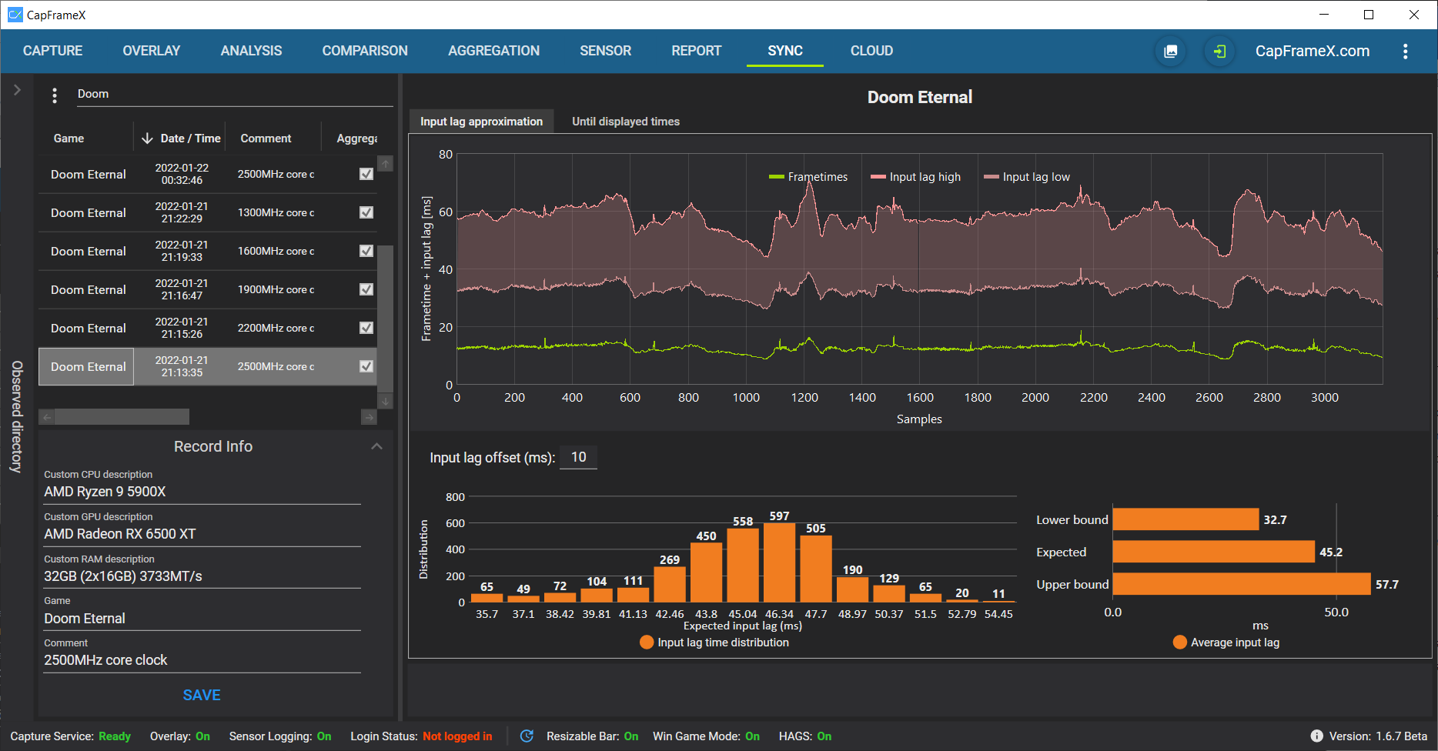This screenshot has height=751, width=1438.
Task: Open the CLOUD tab
Action: pos(871,51)
